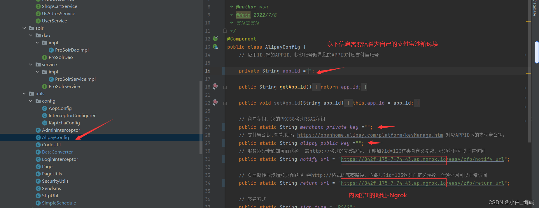Place cursor in app_id string on line 16

pyautogui.click(x=309, y=71)
